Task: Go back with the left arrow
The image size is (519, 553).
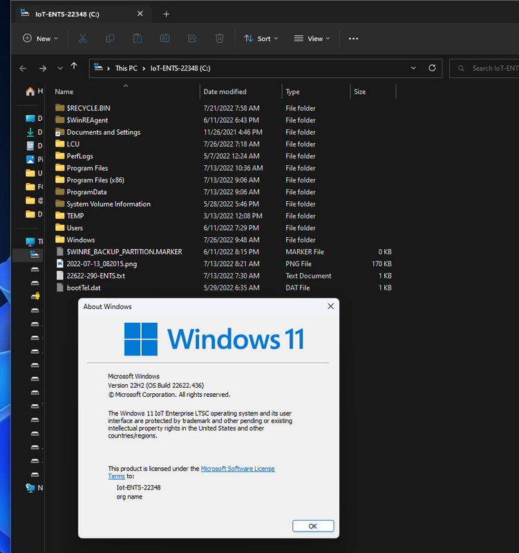Action: pos(23,68)
